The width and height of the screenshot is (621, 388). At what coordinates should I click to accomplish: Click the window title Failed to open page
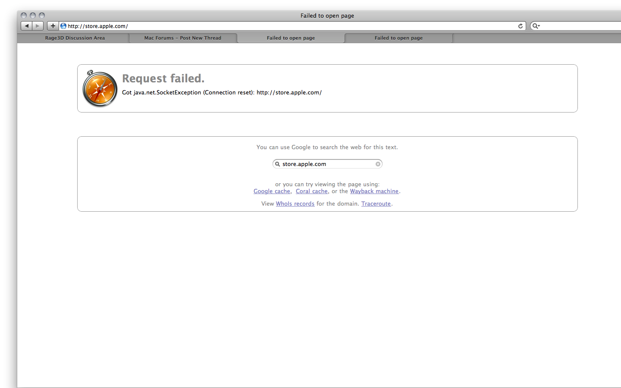coord(327,16)
